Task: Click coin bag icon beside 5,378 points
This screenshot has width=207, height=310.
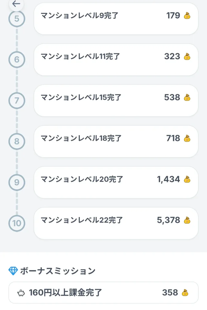Action: [x=187, y=220]
